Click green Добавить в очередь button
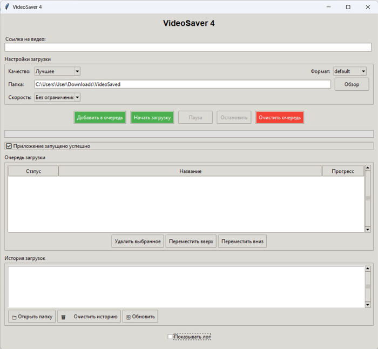Image resolution: width=378 pixels, height=349 pixels. point(100,117)
